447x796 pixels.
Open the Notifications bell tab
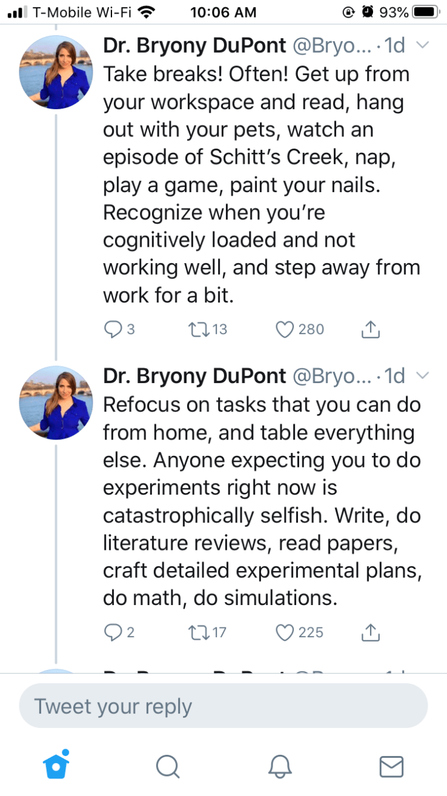[279, 767]
